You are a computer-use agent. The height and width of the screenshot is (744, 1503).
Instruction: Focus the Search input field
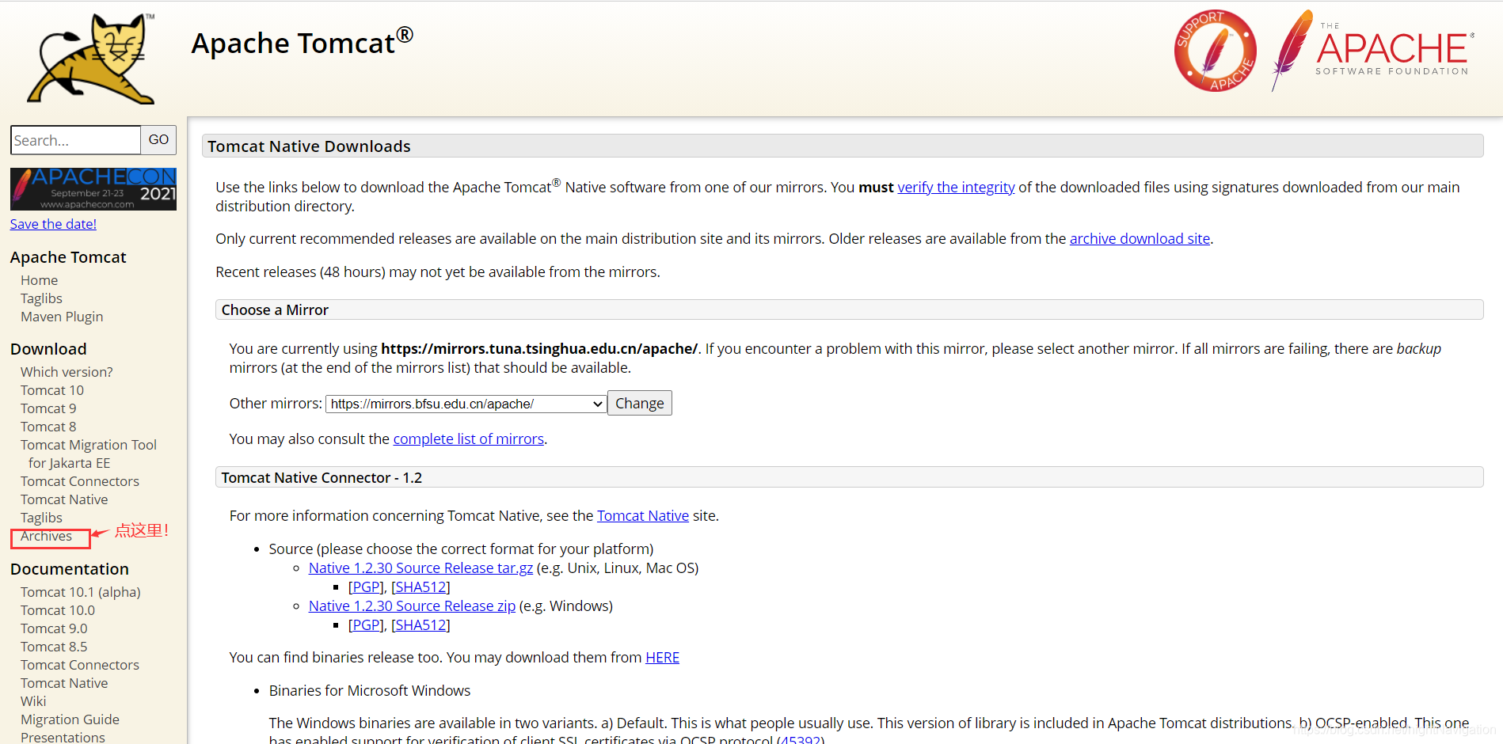pos(76,140)
